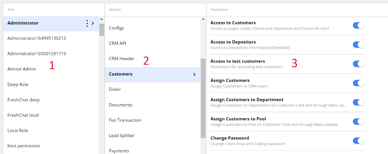Click the Module list scroll-up arrow
The height and width of the screenshot is (154, 388).
click(203, 19)
